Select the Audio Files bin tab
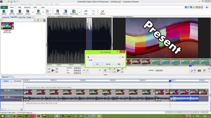This screenshot has height=118, width=211. click(22, 17)
